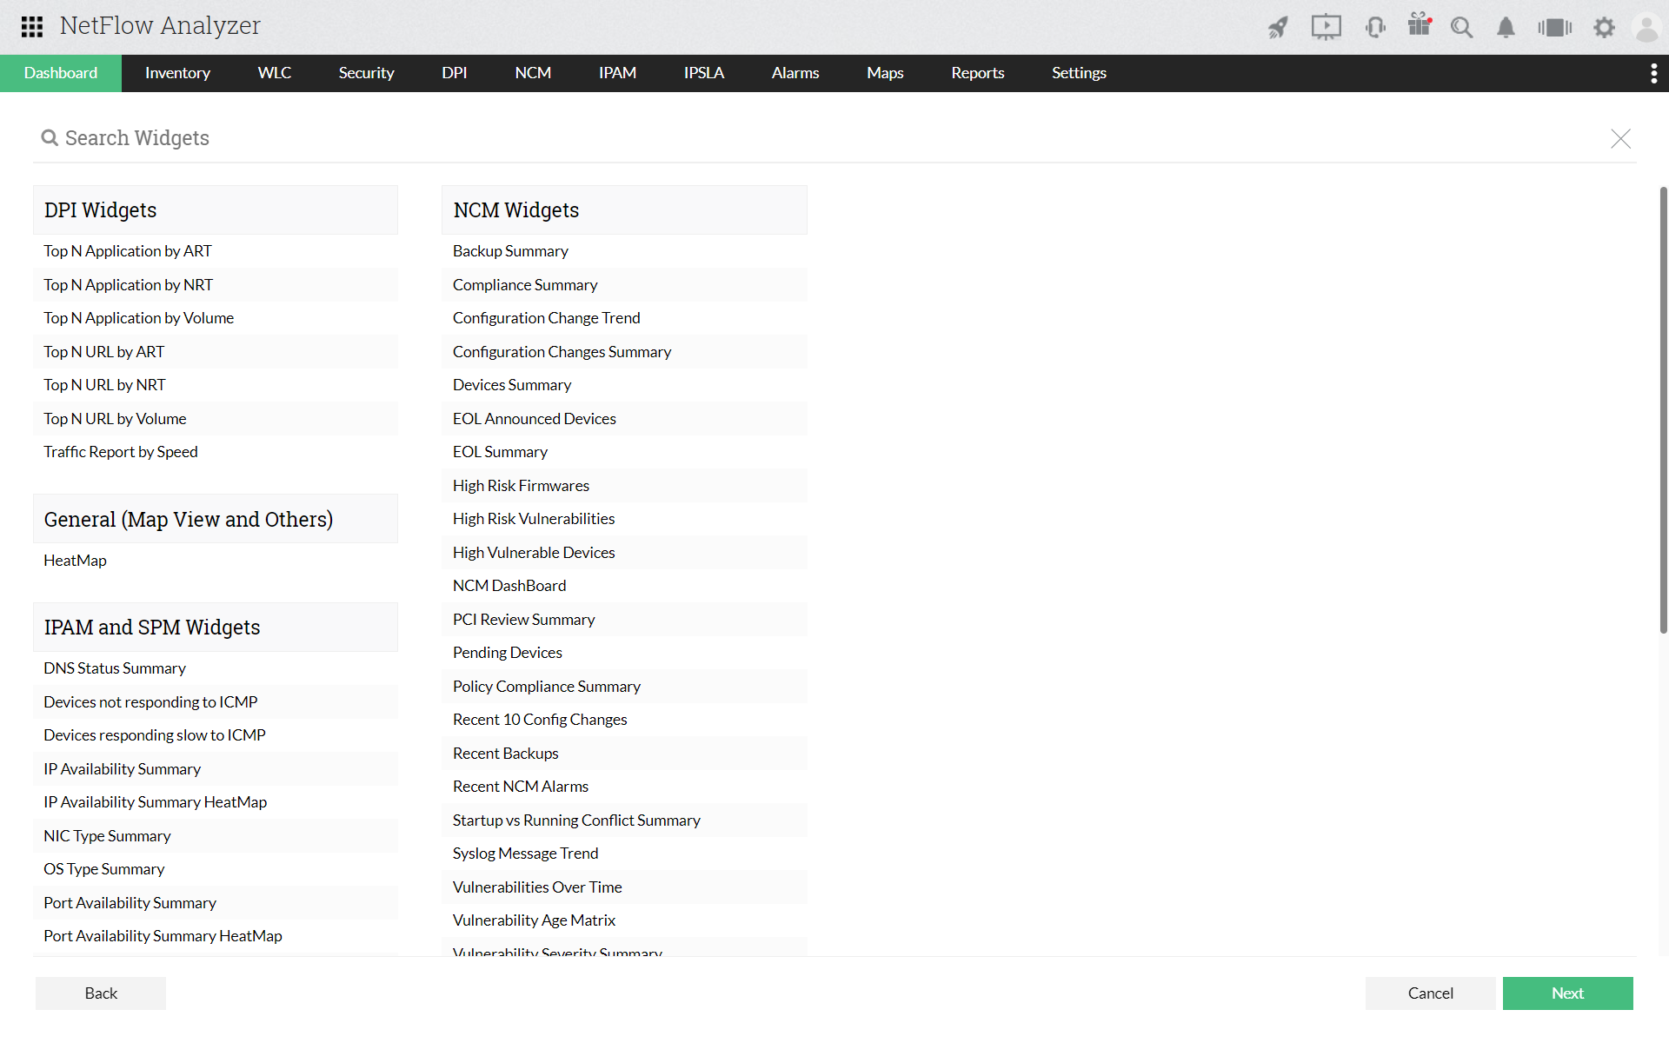The height and width of the screenshot is (1043, 1669).
Task: Click the Cancel button
Action: pos(1430,993)
